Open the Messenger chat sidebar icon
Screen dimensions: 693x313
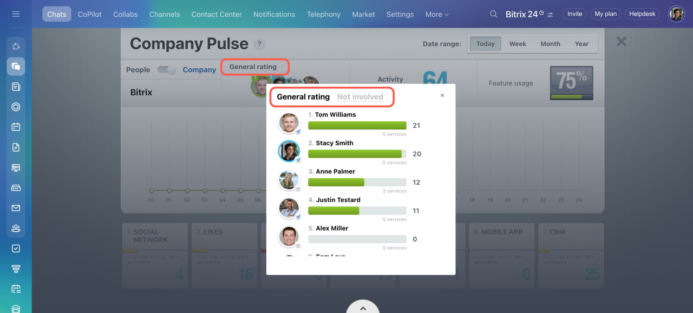(16, 66)
